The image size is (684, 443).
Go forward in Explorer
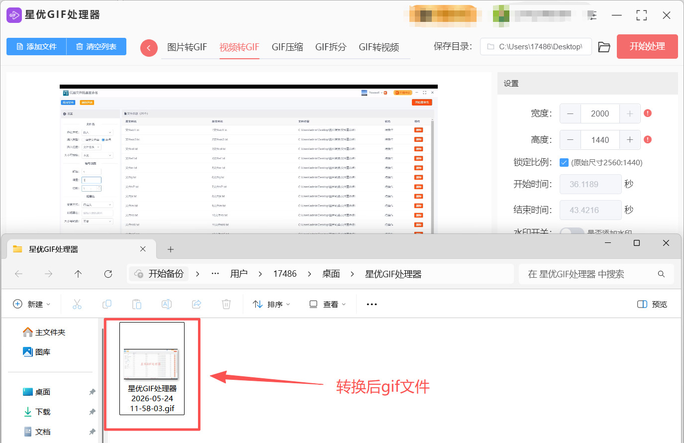(x=48, y=274)
